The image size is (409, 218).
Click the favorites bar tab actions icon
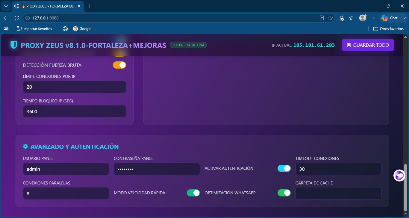click(x=6, y=29)
